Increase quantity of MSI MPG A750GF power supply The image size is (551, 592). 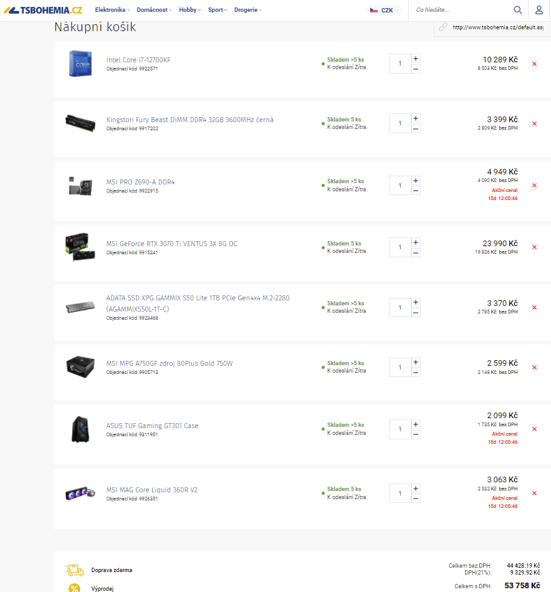415,362
